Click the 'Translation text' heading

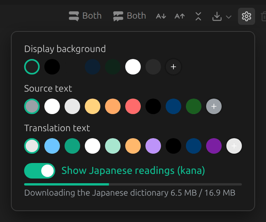tap(57, 128)
